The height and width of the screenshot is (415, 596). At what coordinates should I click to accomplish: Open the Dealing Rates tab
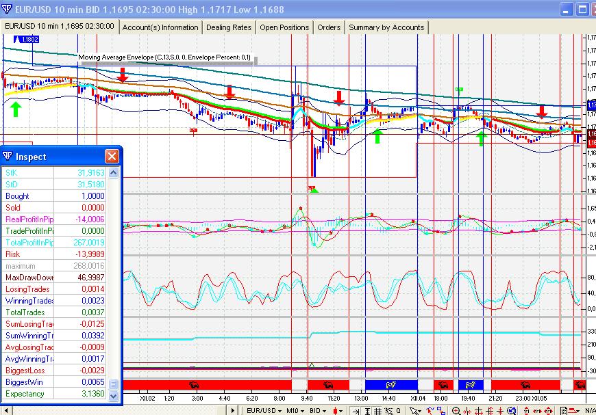point(229,27)
